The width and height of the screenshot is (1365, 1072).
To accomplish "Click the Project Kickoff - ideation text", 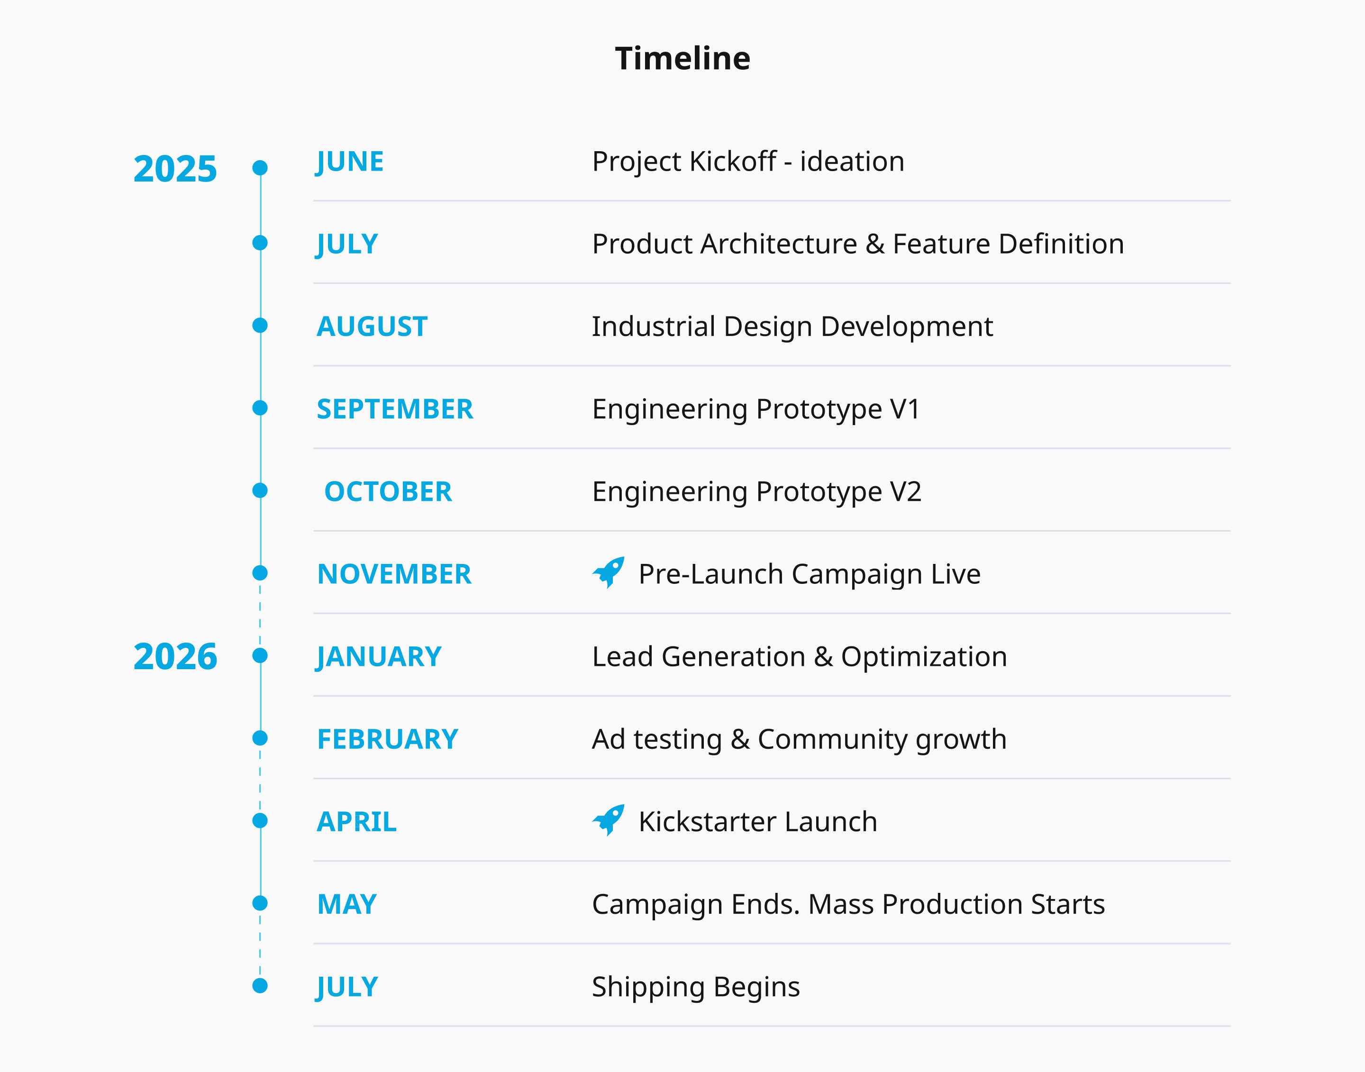I will [x=748, y=161].
